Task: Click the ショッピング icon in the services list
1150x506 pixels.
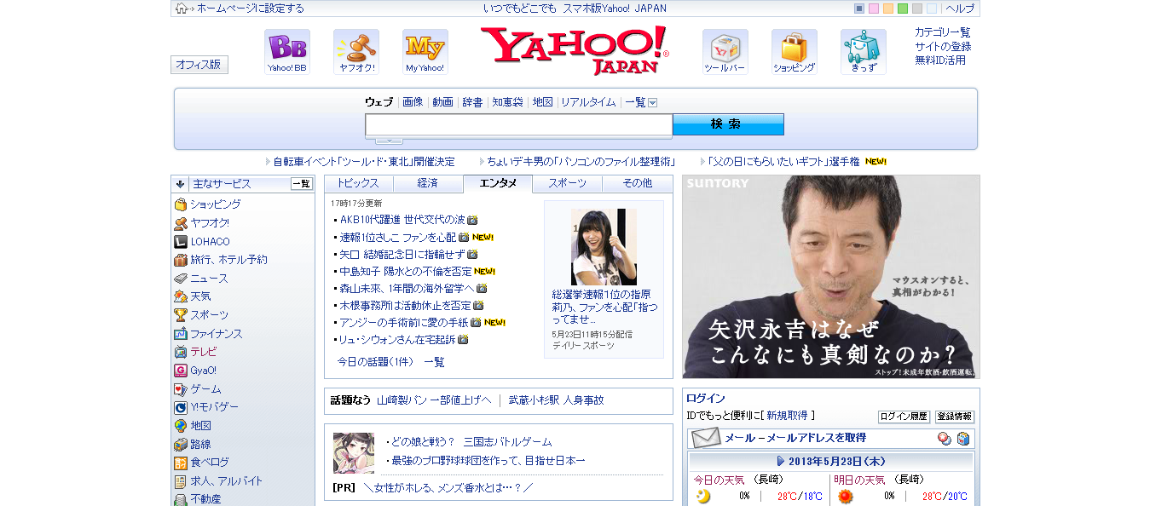Action: pyautogui.click(x=181, y=204)
